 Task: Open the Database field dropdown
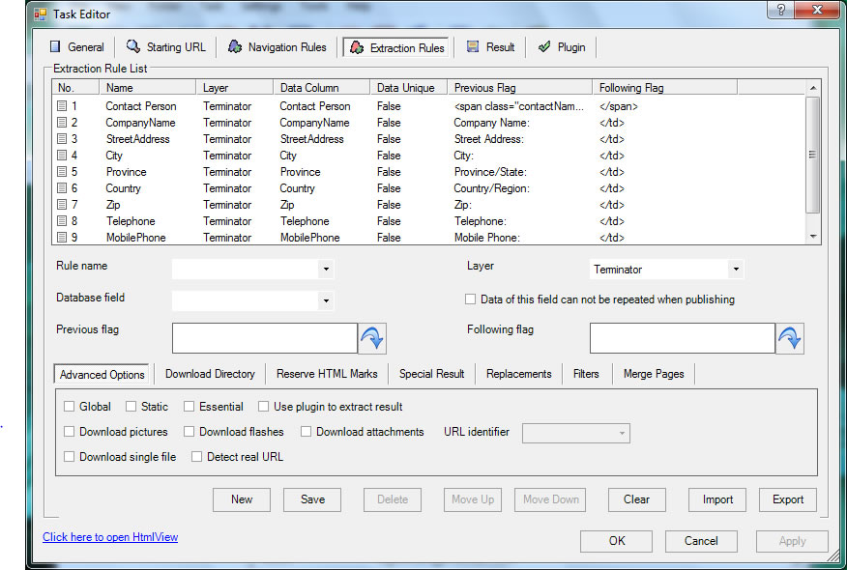(326, 300)
